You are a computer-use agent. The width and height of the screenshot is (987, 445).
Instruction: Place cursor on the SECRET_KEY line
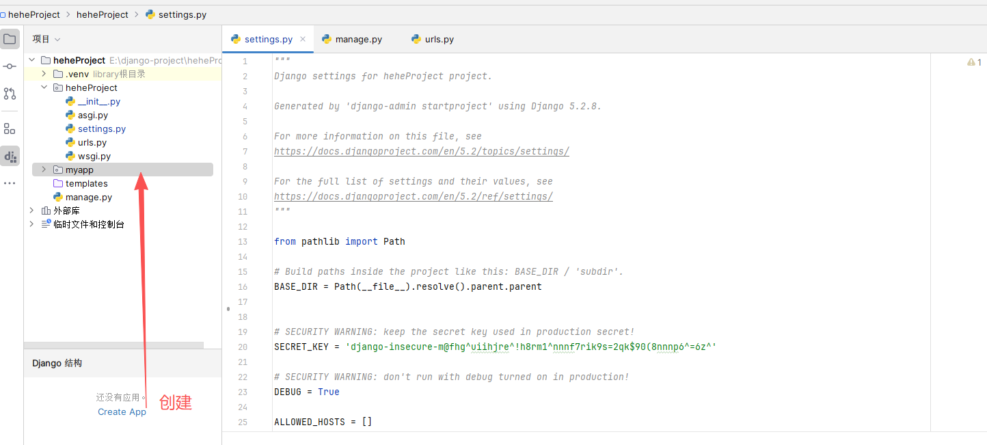pyautogui.click(x=496, y=347)
